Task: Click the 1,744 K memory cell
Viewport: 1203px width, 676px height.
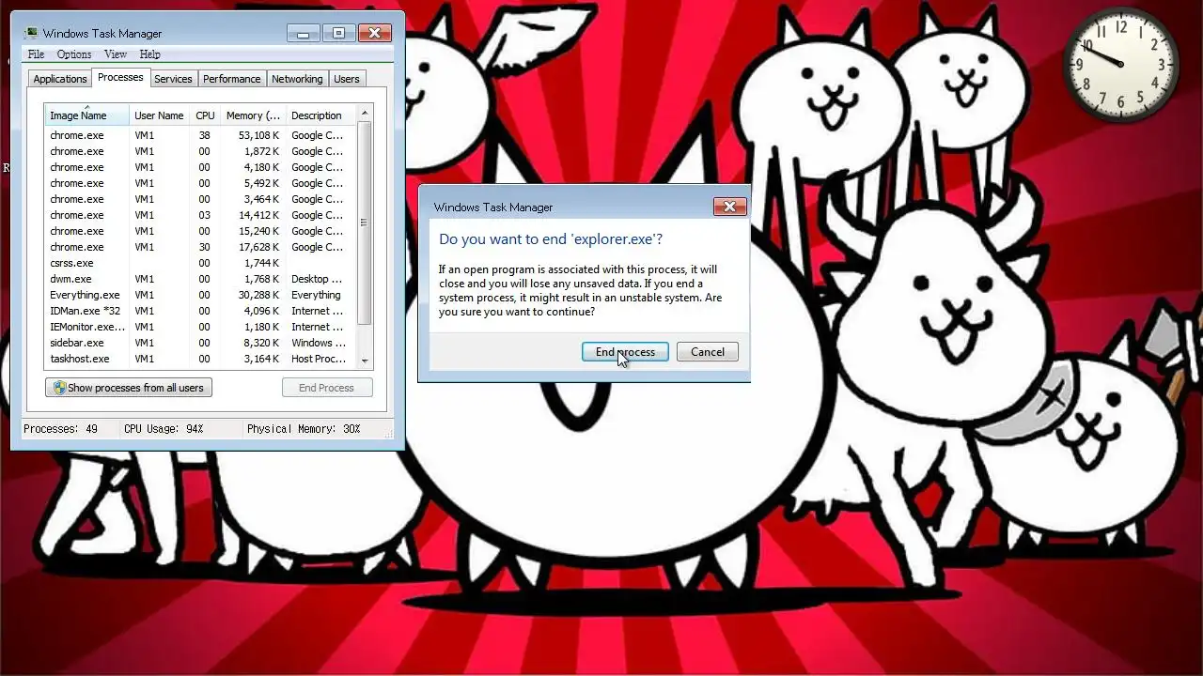Action: tap(262, 263)
